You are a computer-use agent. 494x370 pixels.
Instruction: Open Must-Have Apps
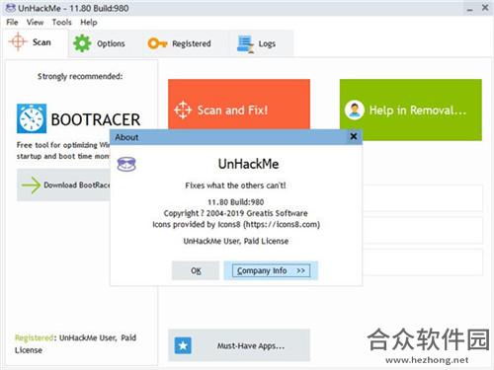(x=239, y=345)
